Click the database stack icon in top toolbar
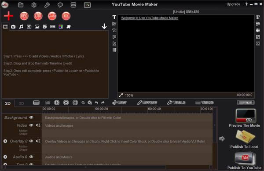The height and width of the screenshot is (171, 264). click(x=73, y=5)
